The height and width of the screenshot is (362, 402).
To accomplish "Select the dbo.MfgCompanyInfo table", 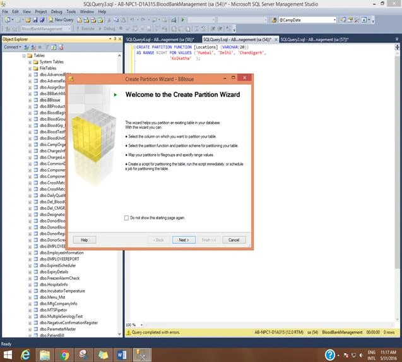I will [x=59, y=303].
